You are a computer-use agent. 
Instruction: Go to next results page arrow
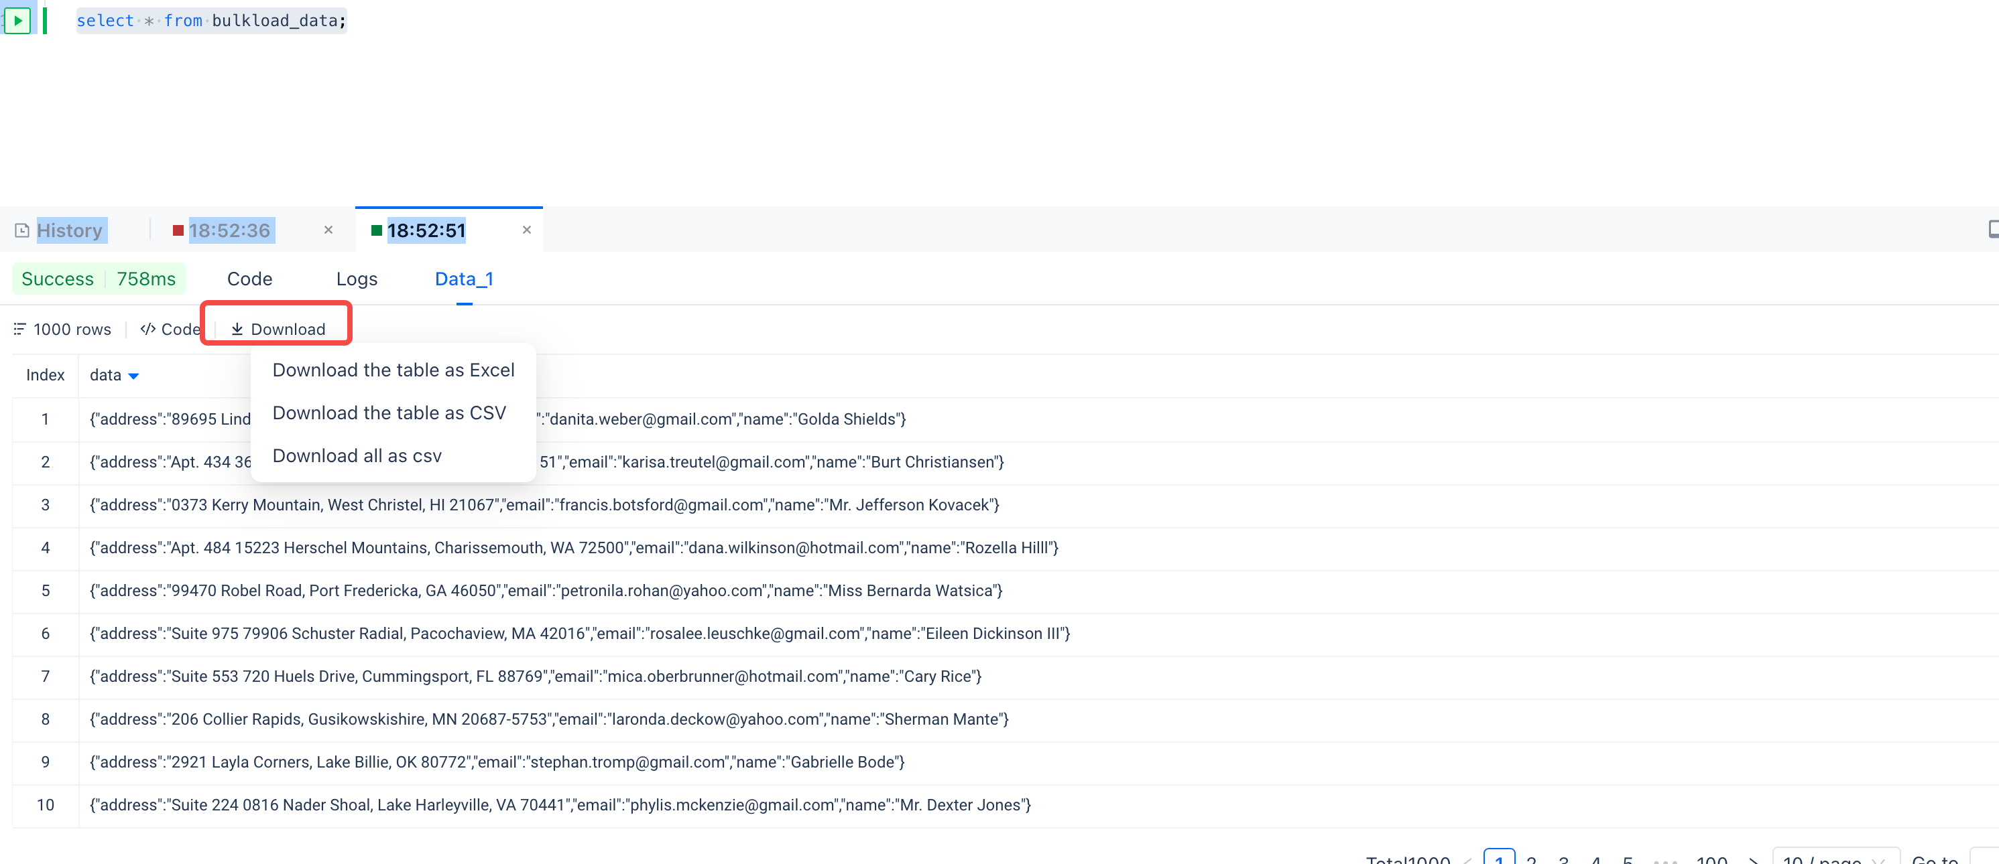1753,859
